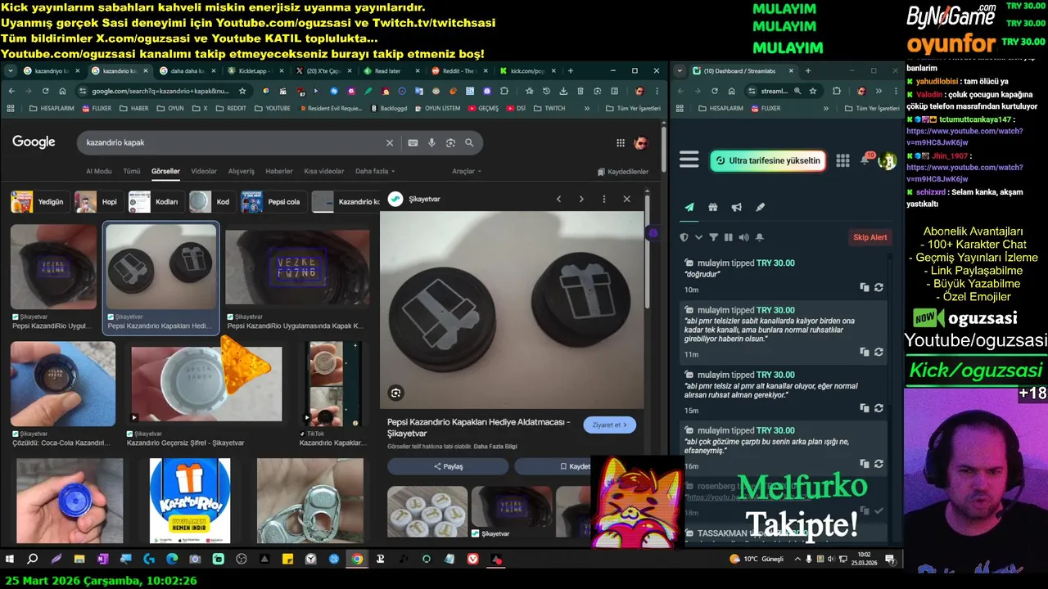This screenshot has width=1048, height=589.
Task: Select the highlighter tab icon in Streamlabs
Action: (760, 208)
